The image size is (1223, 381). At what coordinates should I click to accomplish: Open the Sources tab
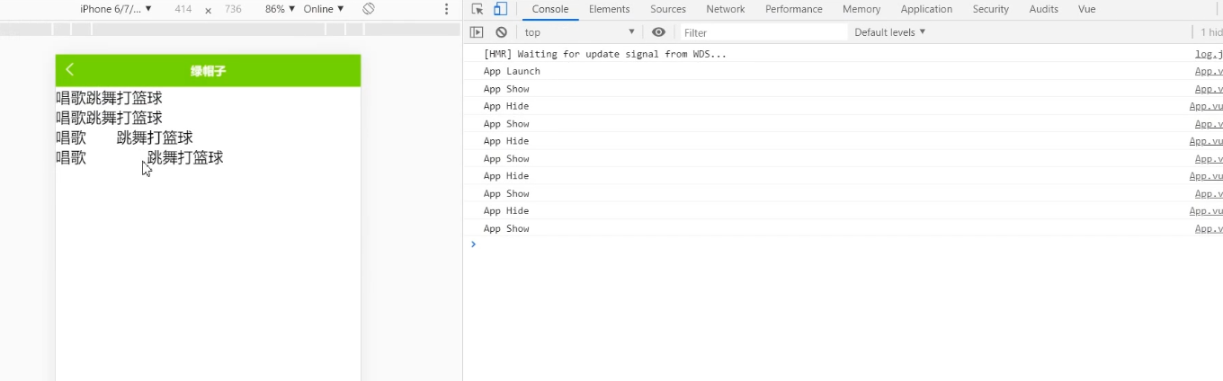[668, 9]
